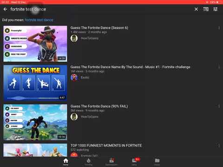This screenshot has width=223, height=167.
Task: Tap battery indicator in status bar
Action: click(217, 2)
